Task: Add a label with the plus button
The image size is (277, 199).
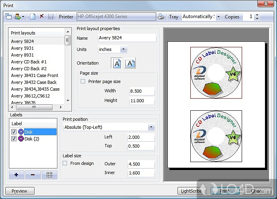Action: pos(16,175)
